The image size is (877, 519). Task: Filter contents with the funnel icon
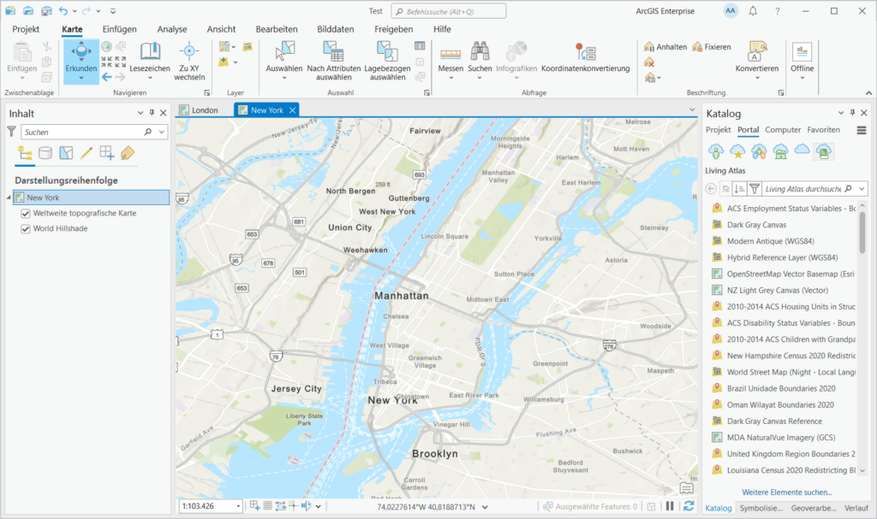pos(11,132)
